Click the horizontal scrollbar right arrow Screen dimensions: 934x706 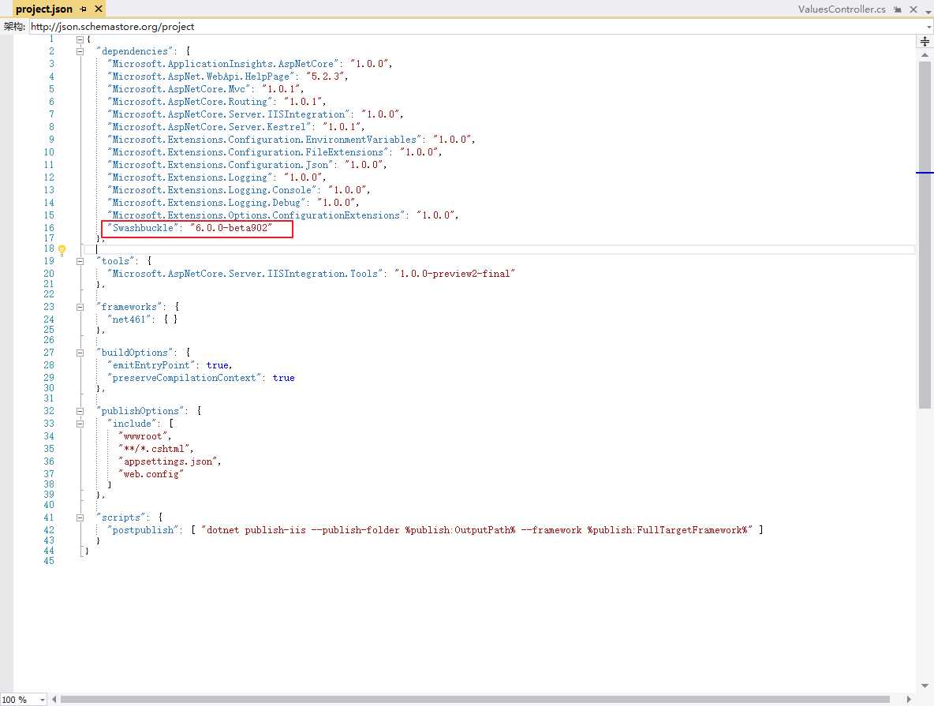(909, 700)
